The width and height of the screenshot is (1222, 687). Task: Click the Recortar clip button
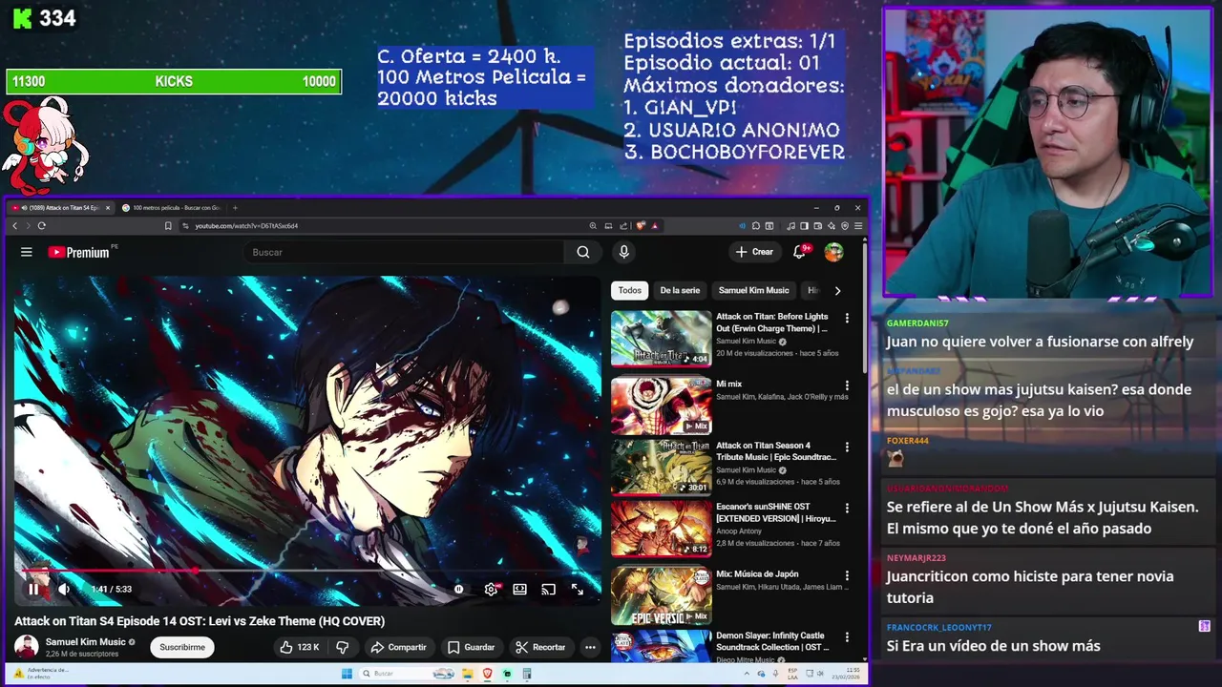coord(540,647)
